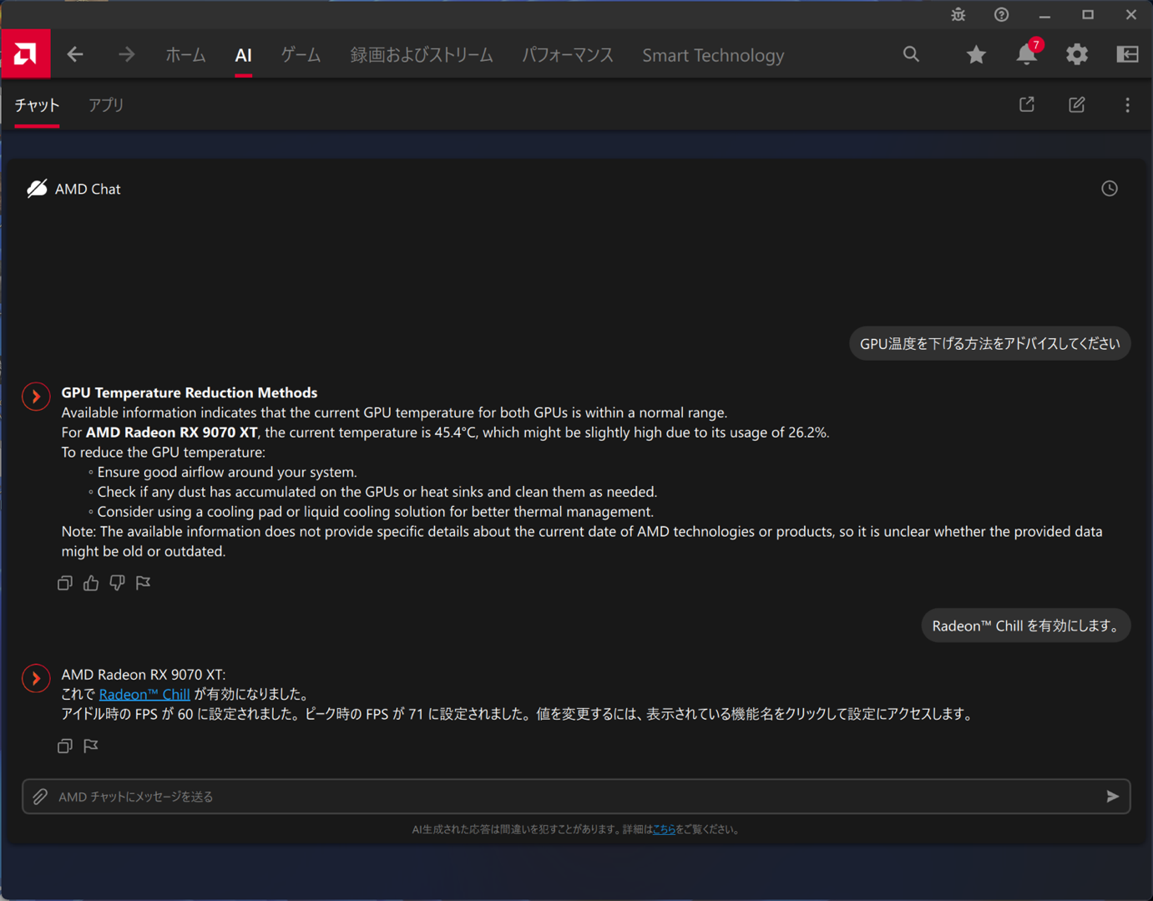The image size is (1153, 901).
Task: Close the AMD Software window
Action: [1131, 15]
